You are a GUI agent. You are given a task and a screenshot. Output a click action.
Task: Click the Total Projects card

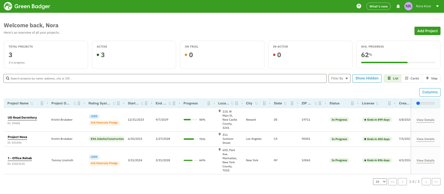[x=46, y=55]
